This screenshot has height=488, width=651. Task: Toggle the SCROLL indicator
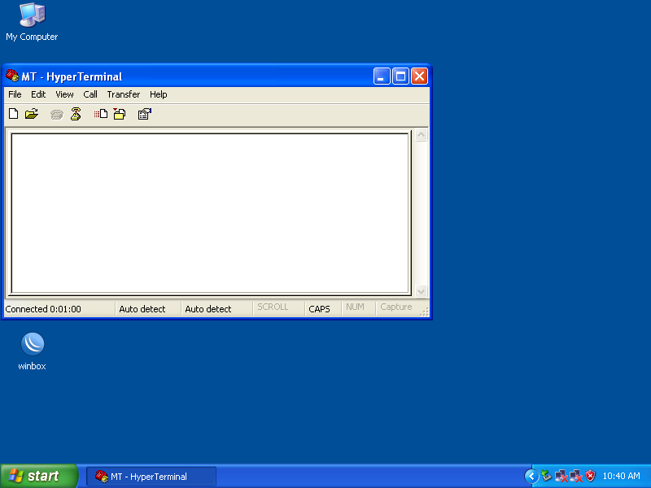click(276, 308)
